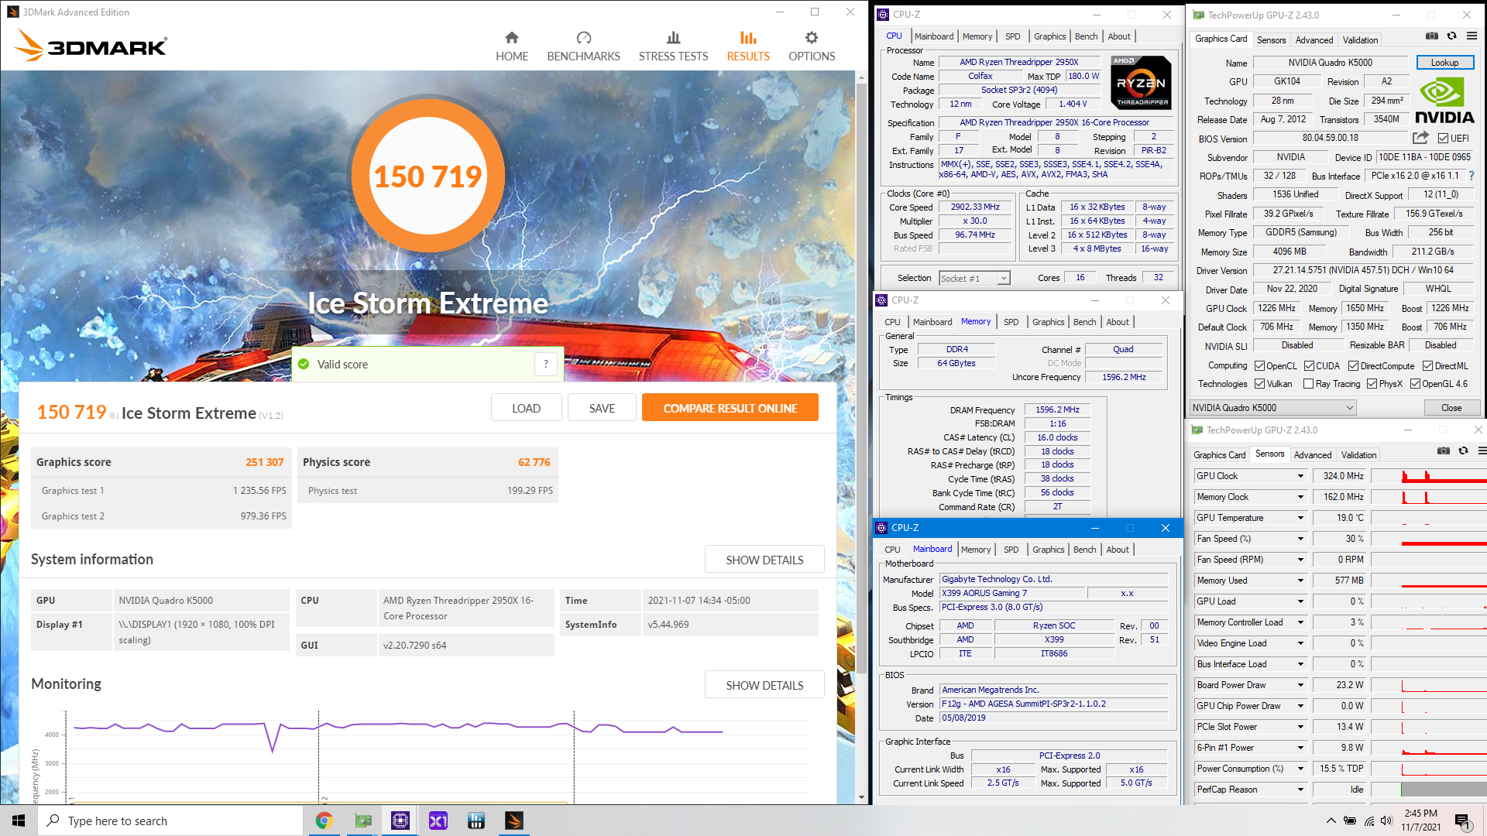Toggle the UEFI checkbox in GPU-Z
Screen dimensions: 1487x836
1443,139
